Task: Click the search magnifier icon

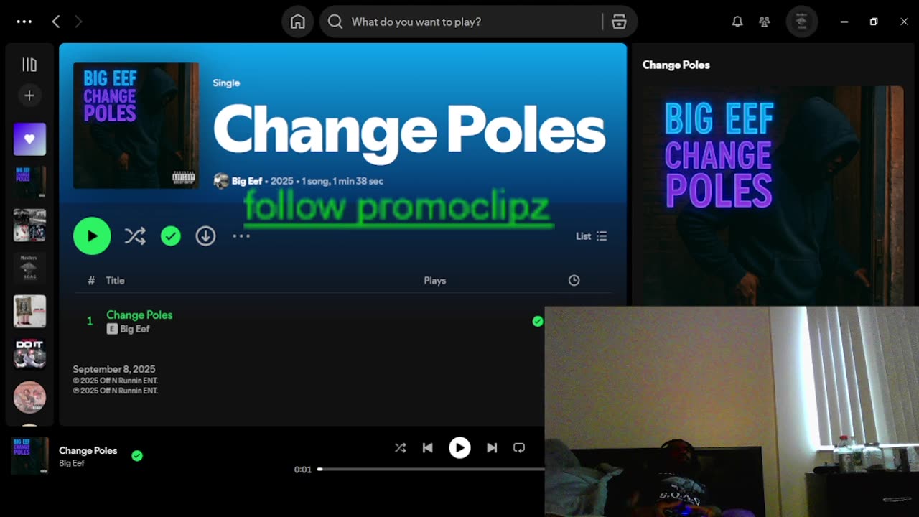Action: click(x=335, y=22)
